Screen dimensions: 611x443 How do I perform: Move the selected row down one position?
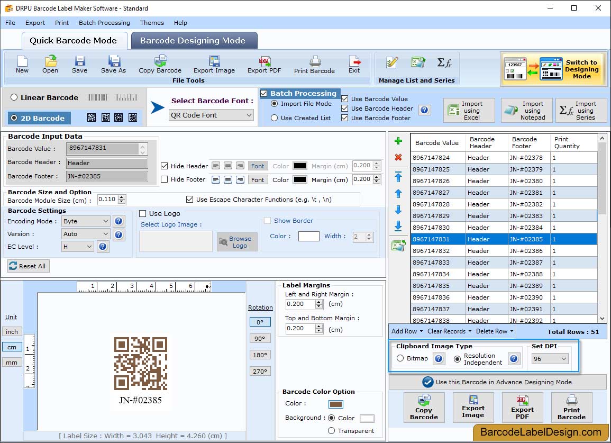pos(398,210)
